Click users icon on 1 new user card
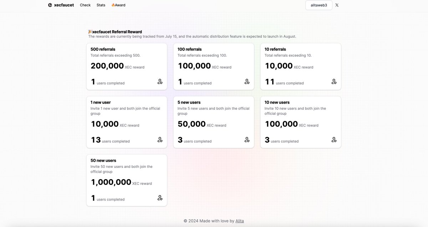This screenshot has height=227, width=428. click(x=160, y=140)
